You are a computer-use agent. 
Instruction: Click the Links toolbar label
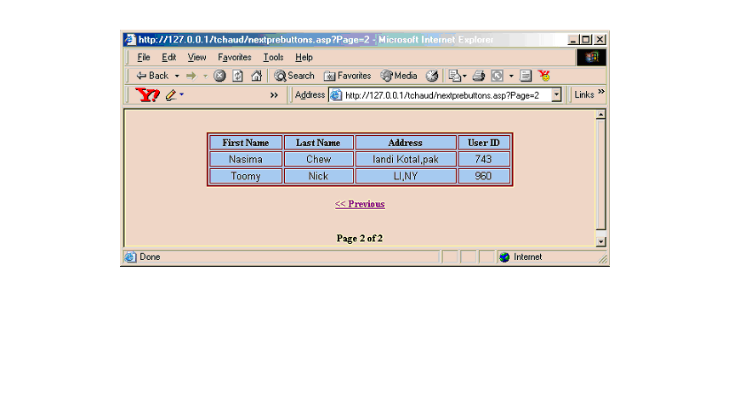[x=583, y=94]
